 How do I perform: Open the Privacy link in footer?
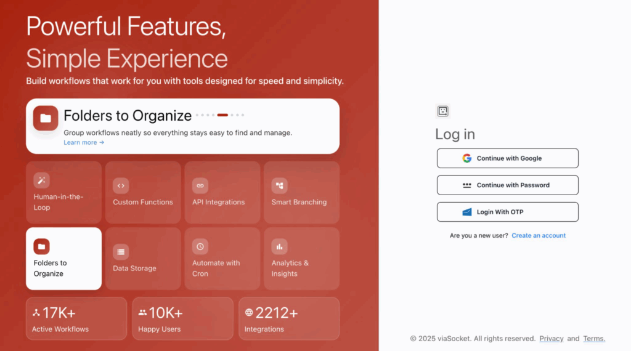click(x=552, y=339)
